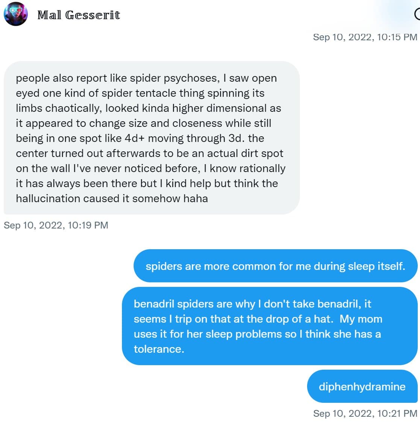The width and height of the screenshot is (420, 422).
Task: Click the word "tolerance." in the blue message
Action: coord(159,349)
